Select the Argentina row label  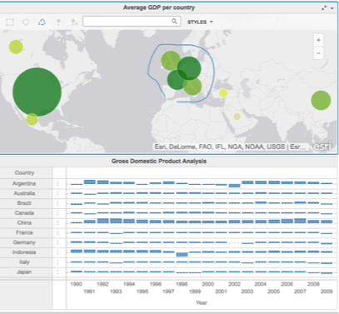click(24, 183)
